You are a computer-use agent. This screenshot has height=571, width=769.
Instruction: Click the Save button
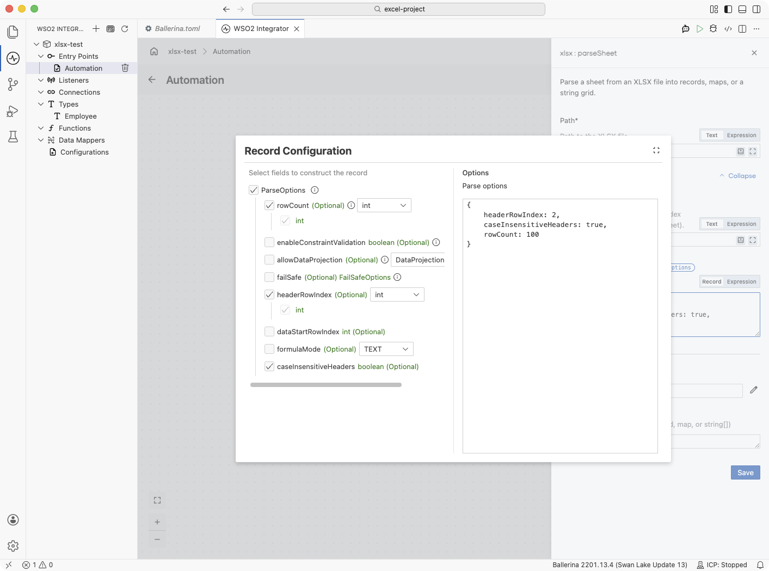tap(746, 472)
